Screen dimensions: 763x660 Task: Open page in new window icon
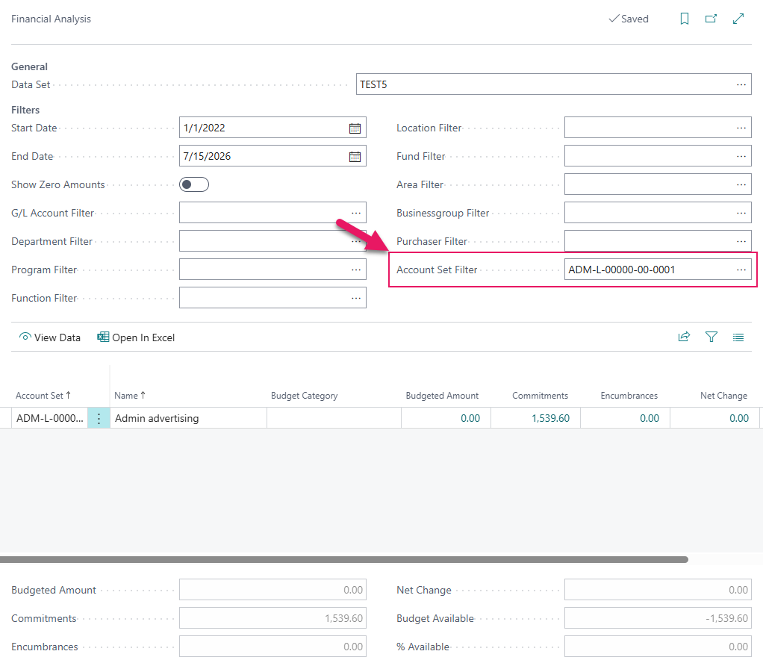pos(711,19)
